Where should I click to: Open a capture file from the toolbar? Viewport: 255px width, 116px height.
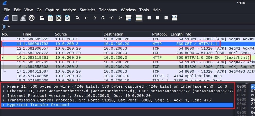[x=42, y=18]
